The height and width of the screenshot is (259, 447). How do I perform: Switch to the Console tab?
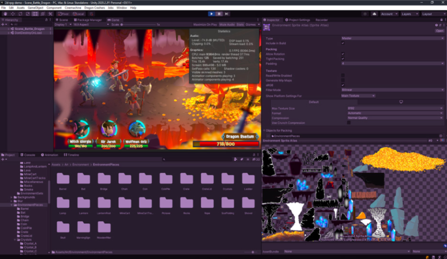tap(27, 155)
